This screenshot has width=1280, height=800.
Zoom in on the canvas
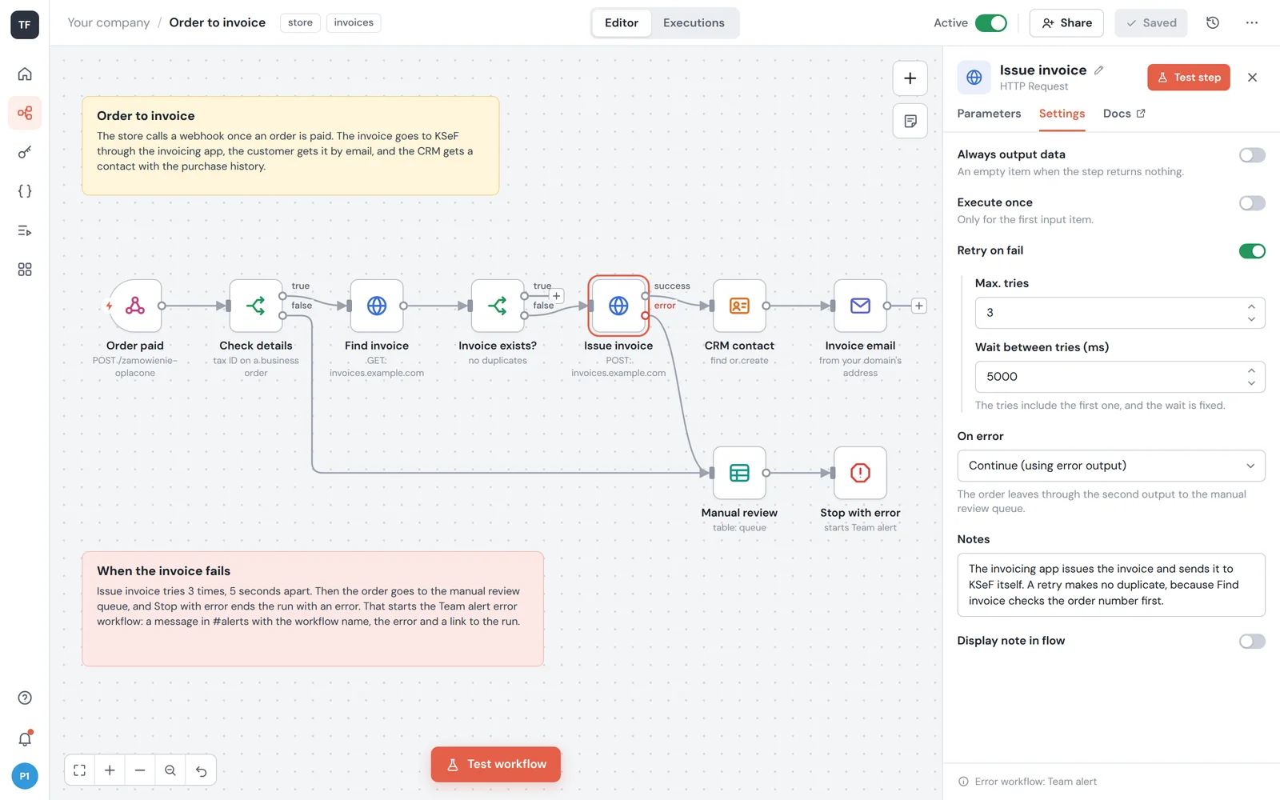[x=110, y=770]
